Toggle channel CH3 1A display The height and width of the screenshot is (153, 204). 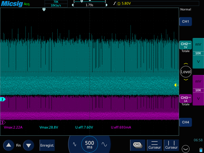coord(186,99)
